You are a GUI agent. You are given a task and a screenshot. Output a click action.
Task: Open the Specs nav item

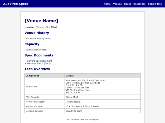[127, 4]
